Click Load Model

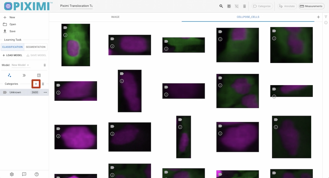[x=13, y=55]
